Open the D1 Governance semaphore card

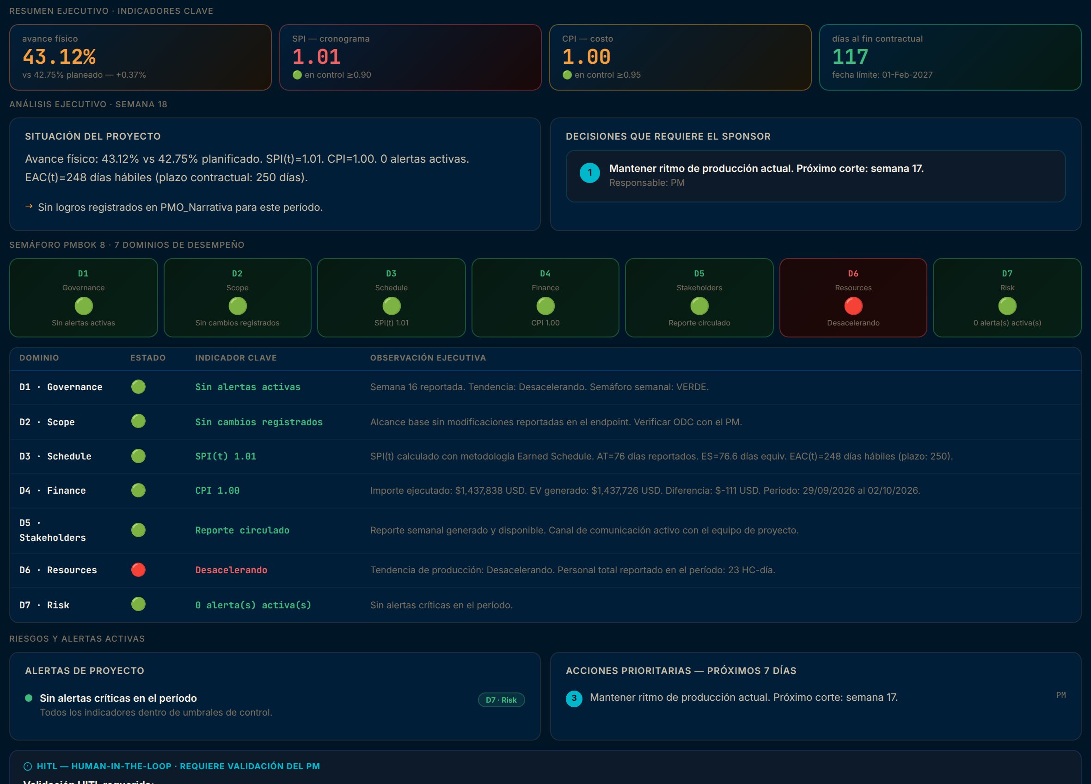[83, 298]
